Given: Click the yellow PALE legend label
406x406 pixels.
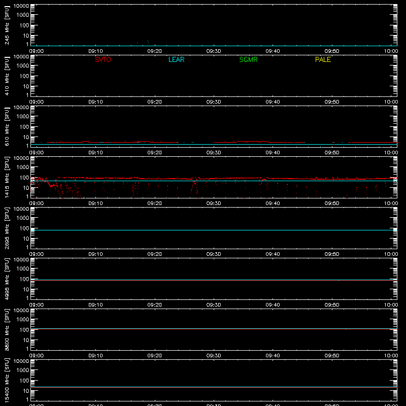Looking at the screenshot, I should pyautogui.click(x=323, y=59).
